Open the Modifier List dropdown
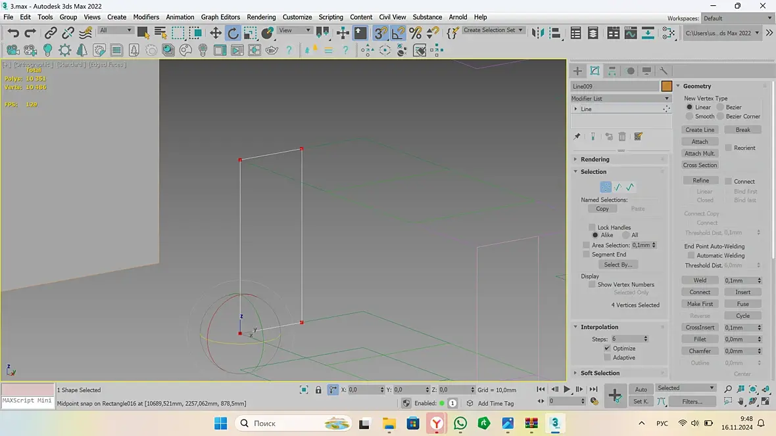Image resolution: width=776 pixels, height=436 pixels. (x=620, y=98)
